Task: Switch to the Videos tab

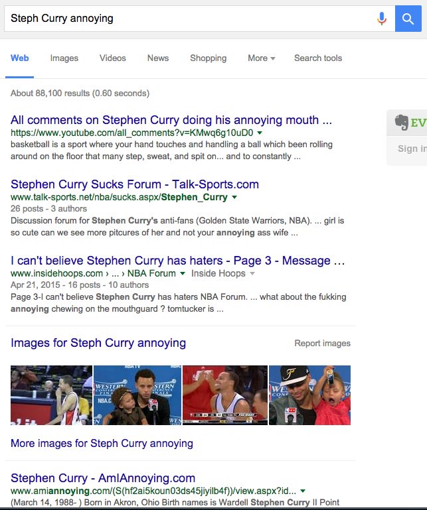Action: tap(113, 58)
